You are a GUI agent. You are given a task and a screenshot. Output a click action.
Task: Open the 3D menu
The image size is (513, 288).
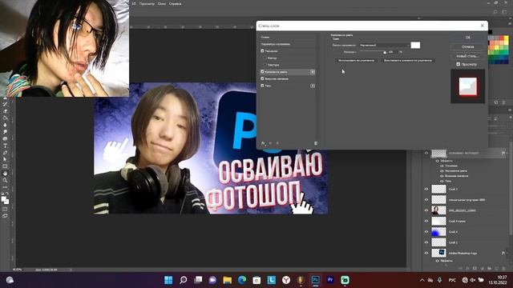(134, 4)
